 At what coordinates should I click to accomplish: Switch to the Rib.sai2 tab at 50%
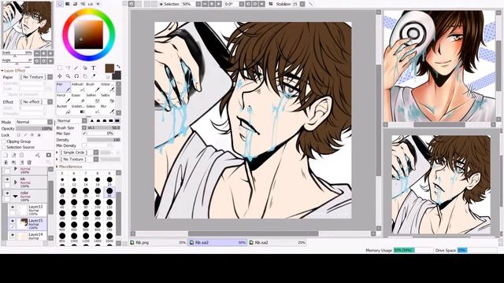coord(217,243)
